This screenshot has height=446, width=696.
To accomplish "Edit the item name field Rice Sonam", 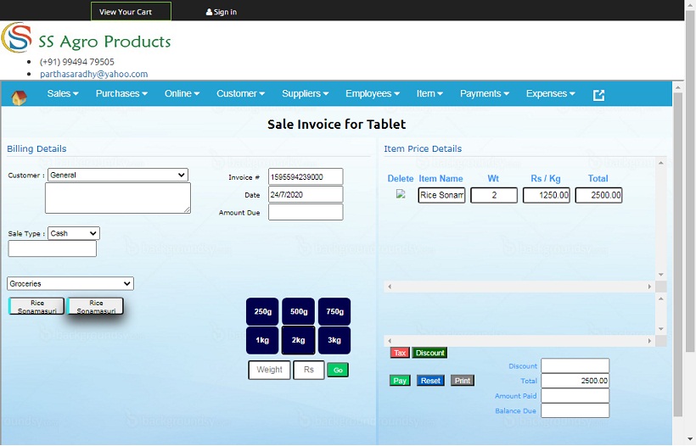I will pyautogui.click(x=441, y=195).
